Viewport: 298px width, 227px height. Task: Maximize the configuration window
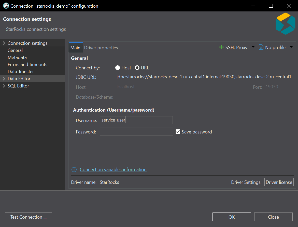point(271,6)
